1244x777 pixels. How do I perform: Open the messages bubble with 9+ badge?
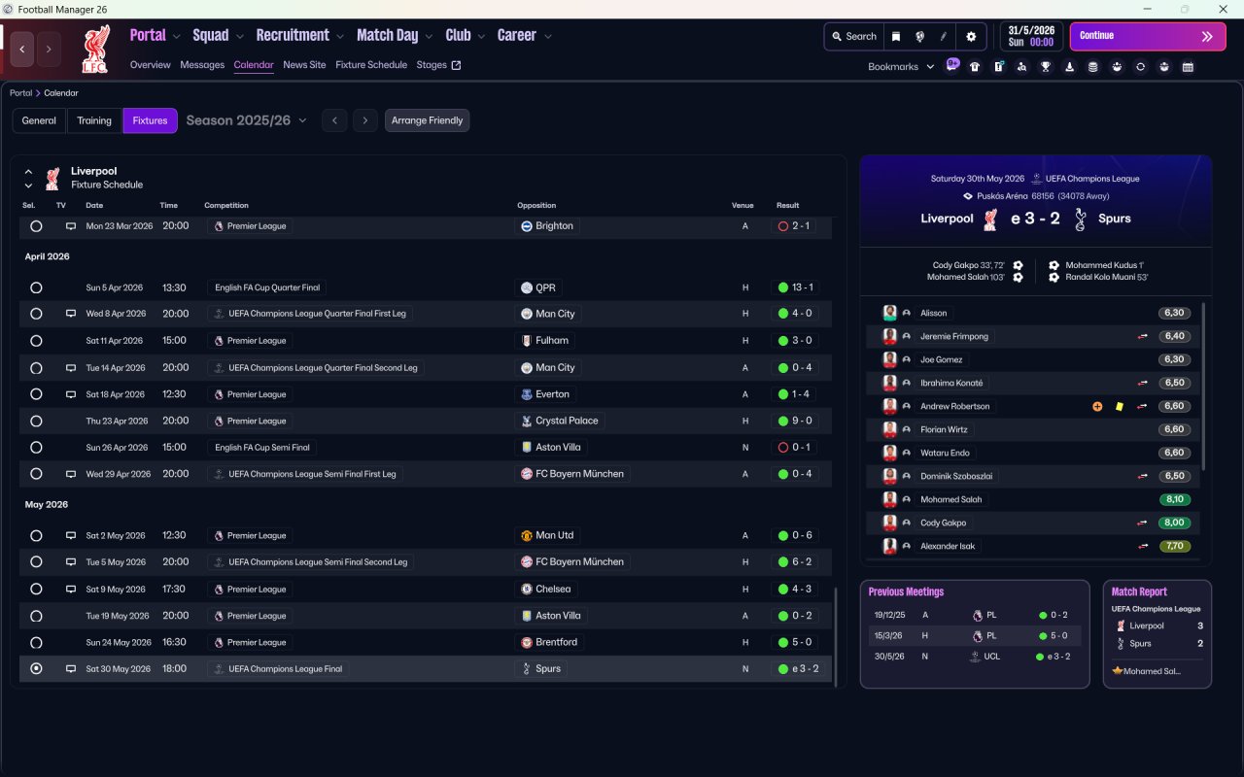[x=952, y=66]
